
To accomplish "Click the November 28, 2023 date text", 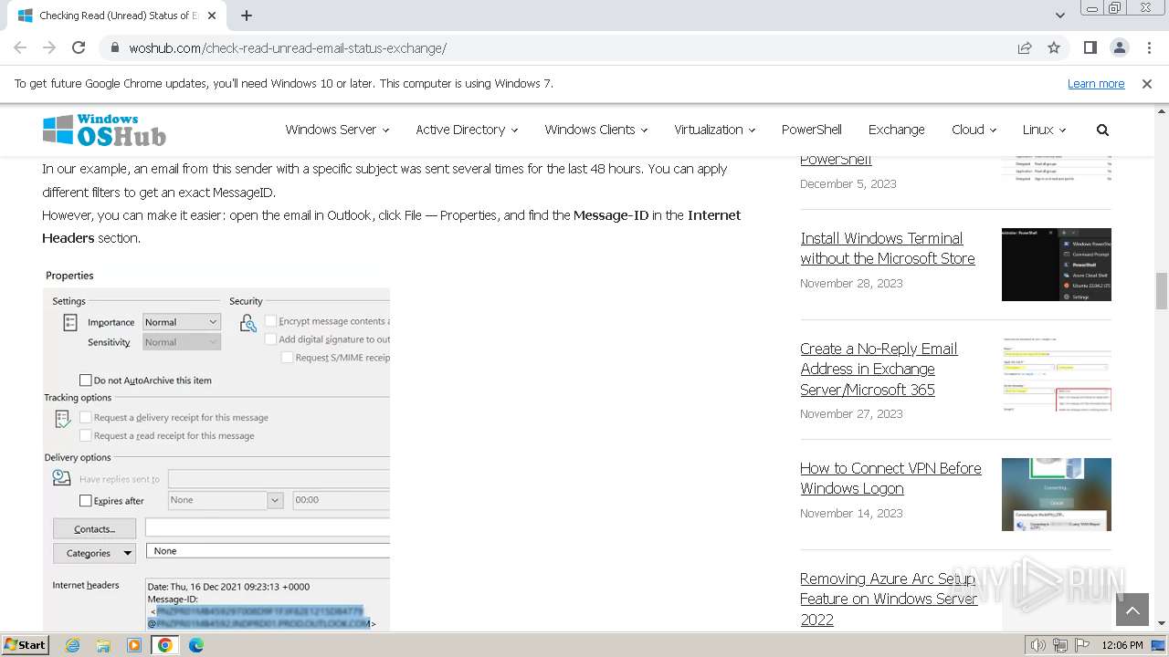I will 851,283.
